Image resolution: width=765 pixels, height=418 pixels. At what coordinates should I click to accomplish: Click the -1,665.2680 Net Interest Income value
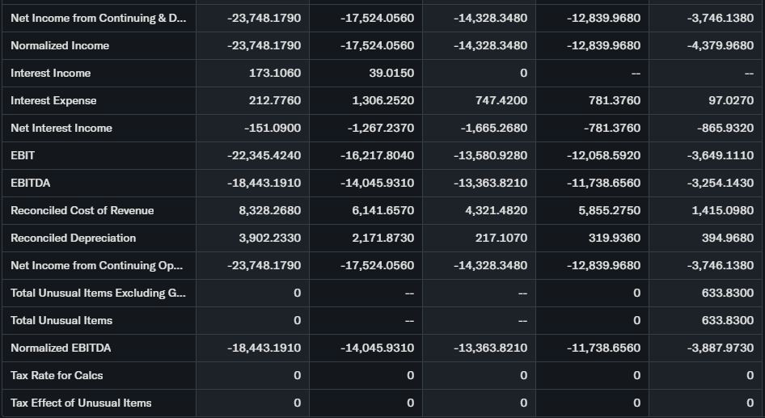(x=494, y=129)
